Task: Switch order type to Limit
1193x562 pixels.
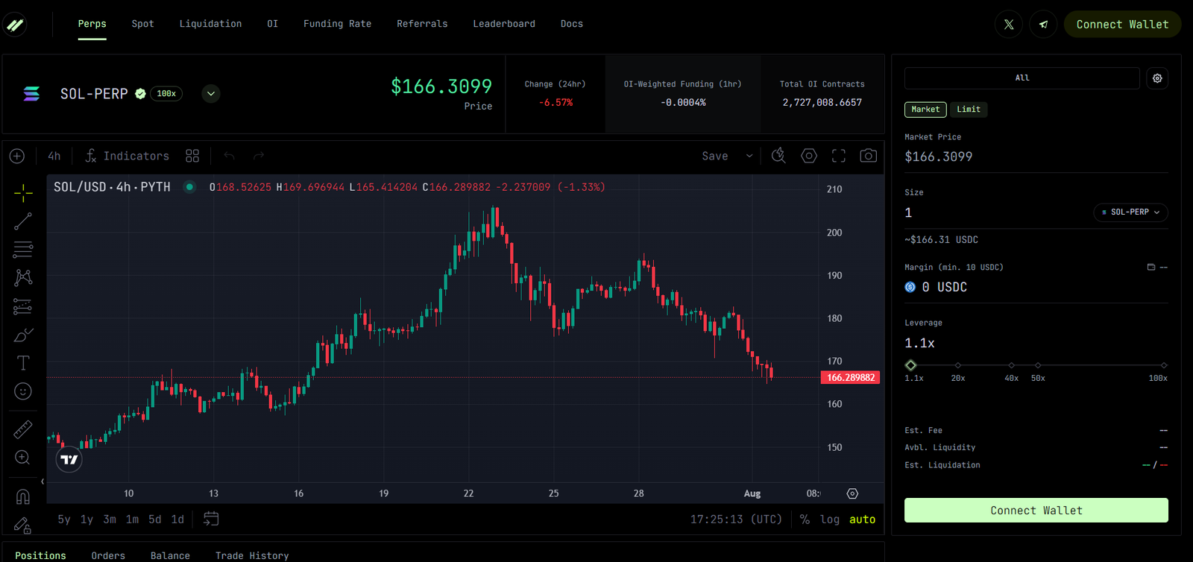Action: [x=969, y=110]
